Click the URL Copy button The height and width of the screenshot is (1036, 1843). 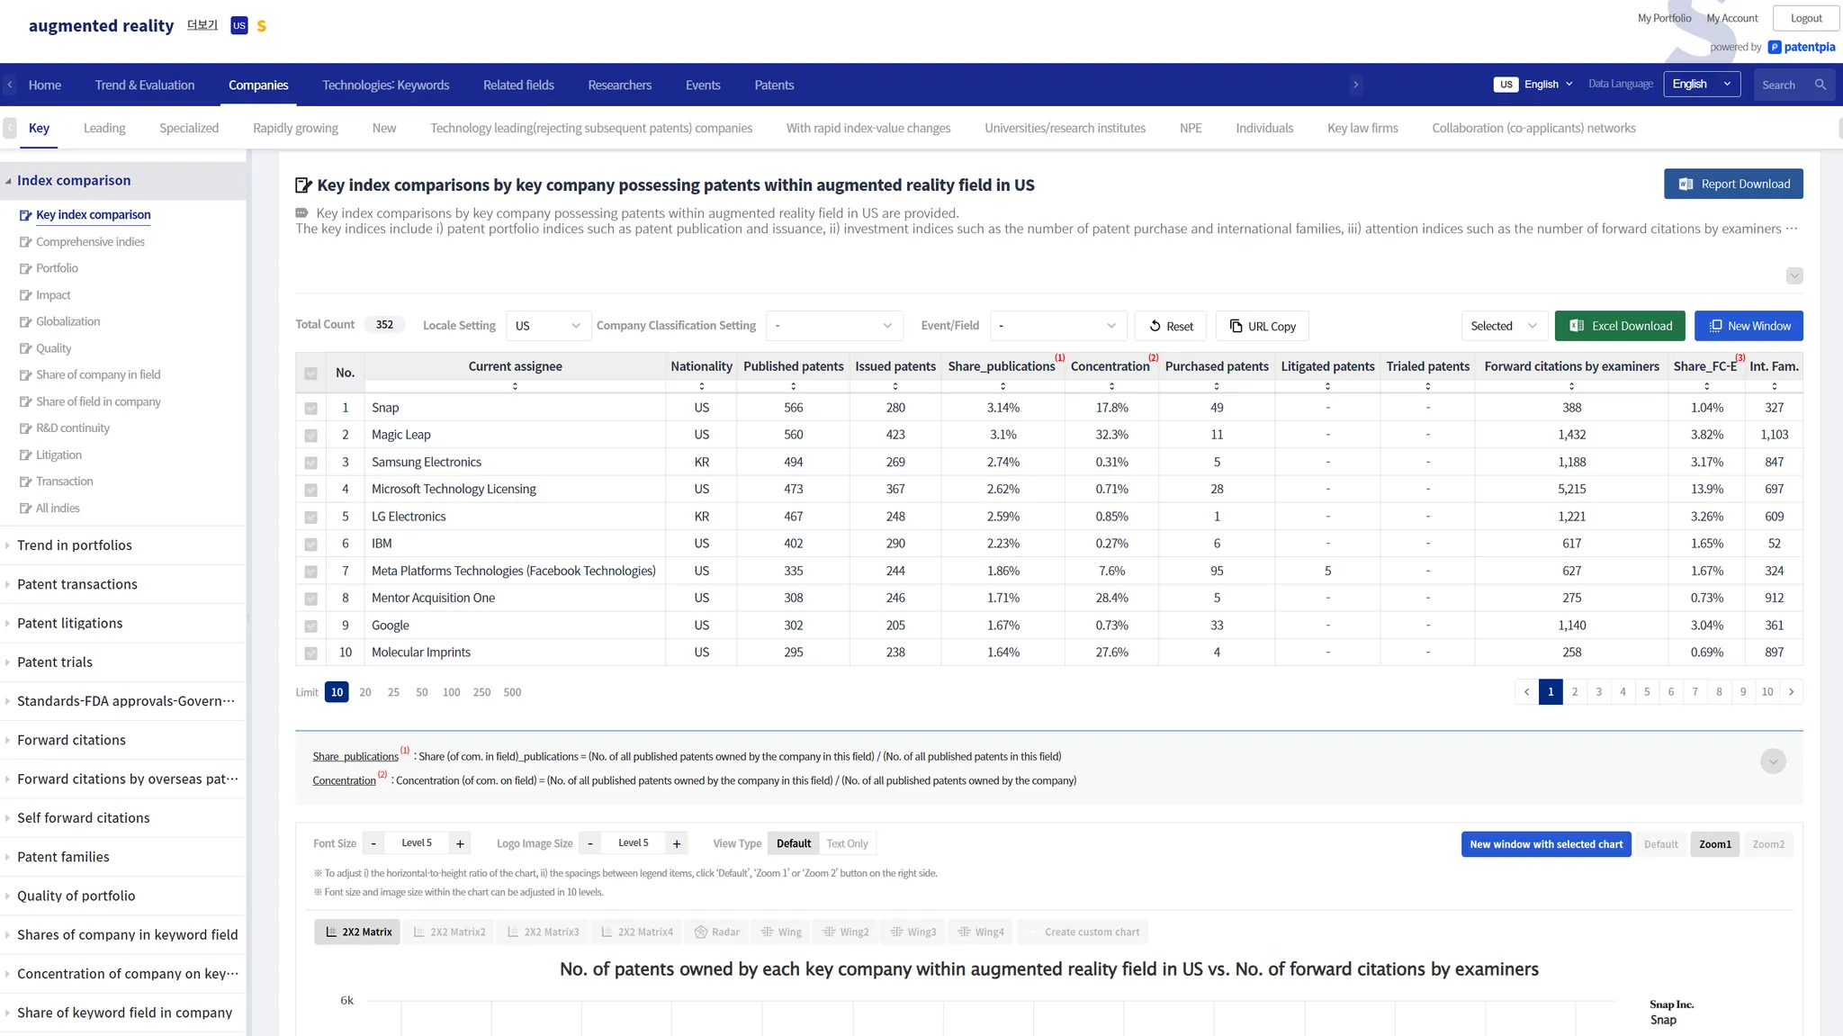coord(1262,326)
